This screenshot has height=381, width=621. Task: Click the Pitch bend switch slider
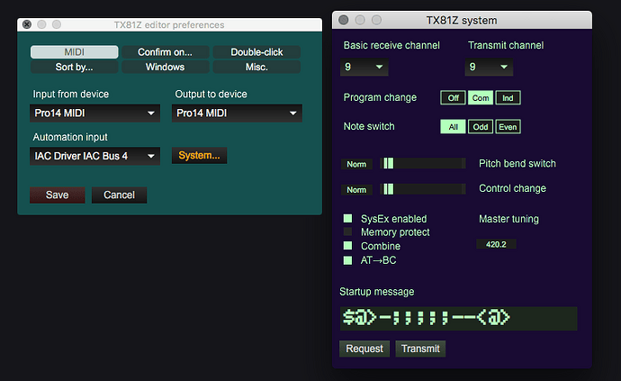[x=422, y=164]
